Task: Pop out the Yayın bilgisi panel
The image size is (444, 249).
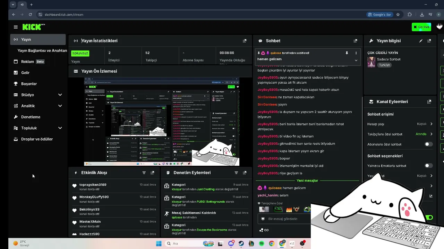Action: (429, 41)
